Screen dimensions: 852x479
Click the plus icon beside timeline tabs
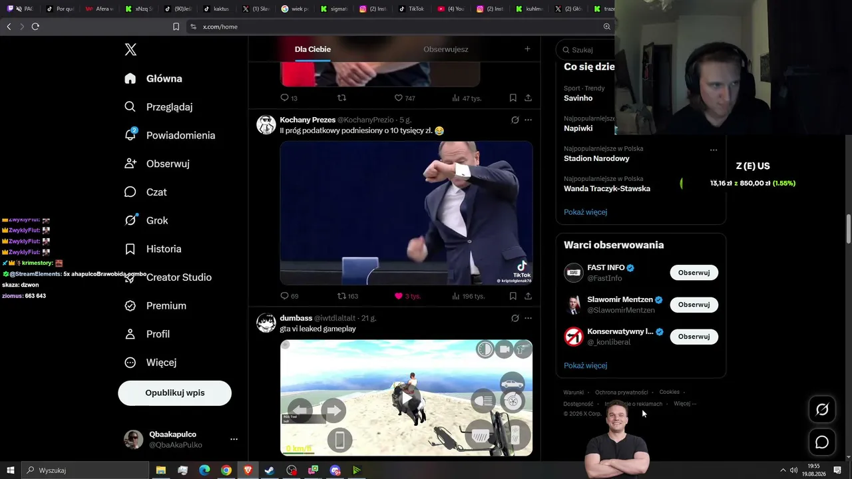pyautogui.click(x=527, y=49)
